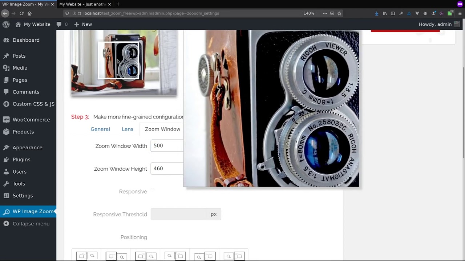Switch to the Lens tab

pos(128,129)
